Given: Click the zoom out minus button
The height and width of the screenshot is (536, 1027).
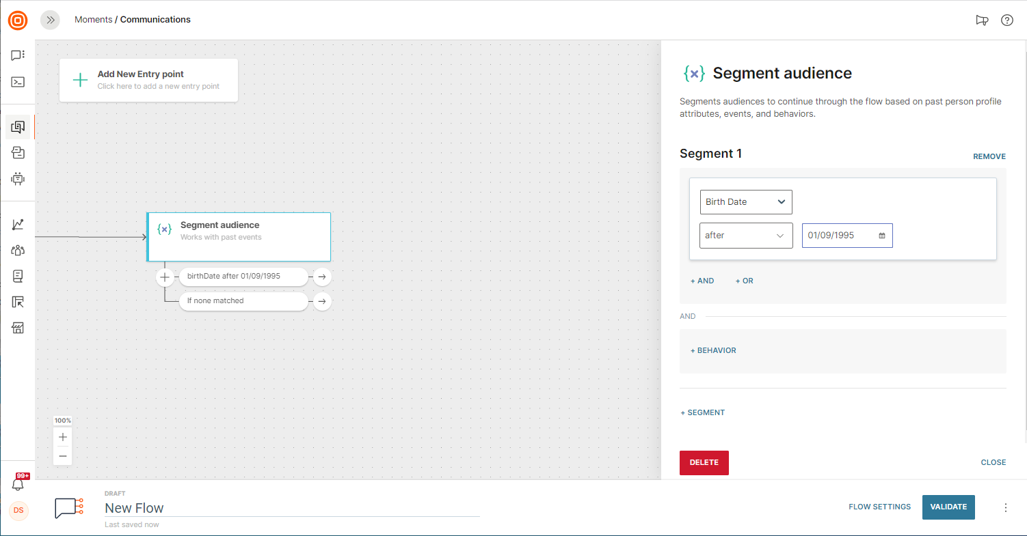Looking at the screenshot, I should click(63, 456).
